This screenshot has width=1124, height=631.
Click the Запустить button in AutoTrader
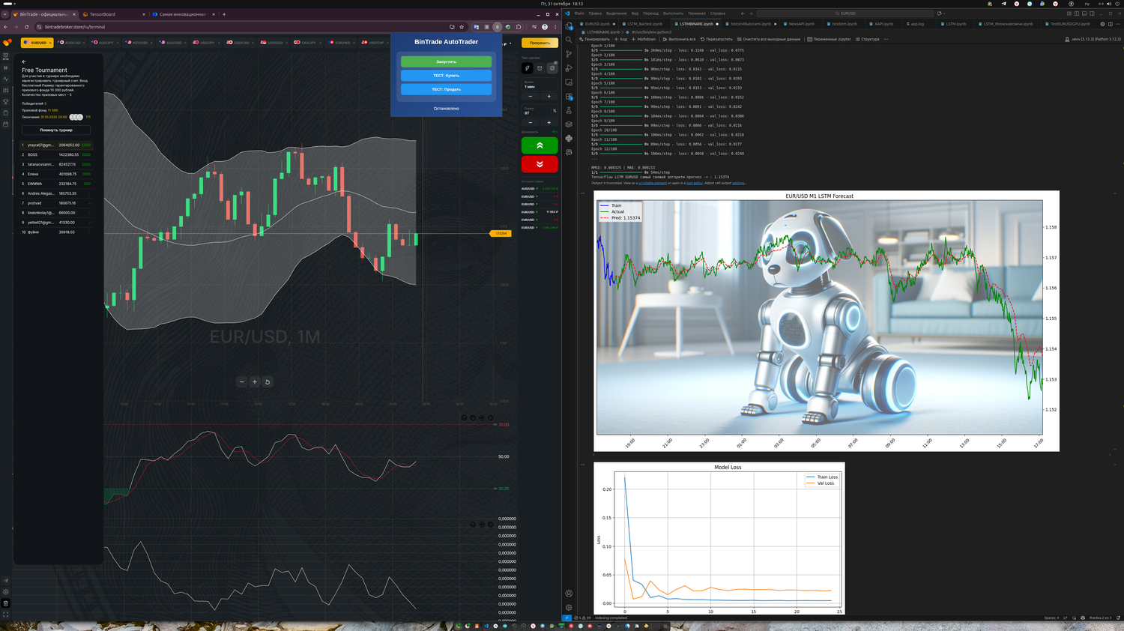(446, 61)
